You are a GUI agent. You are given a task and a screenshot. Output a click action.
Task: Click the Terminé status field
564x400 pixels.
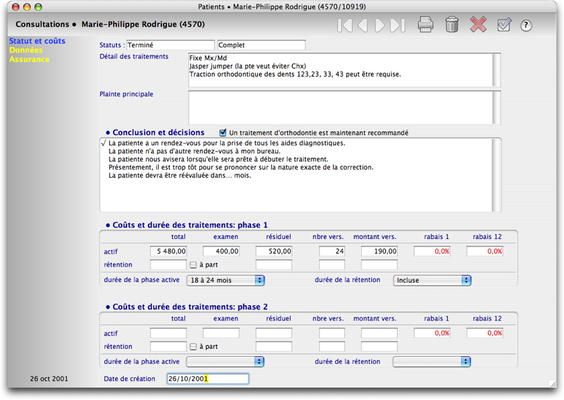(170, 45)
